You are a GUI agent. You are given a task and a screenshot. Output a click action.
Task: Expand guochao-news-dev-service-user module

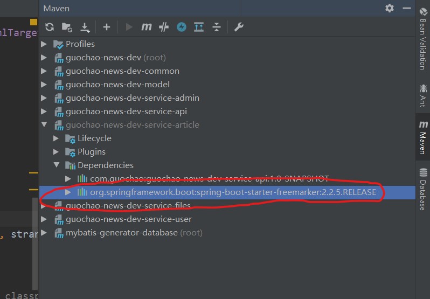[x=44, y=219]
